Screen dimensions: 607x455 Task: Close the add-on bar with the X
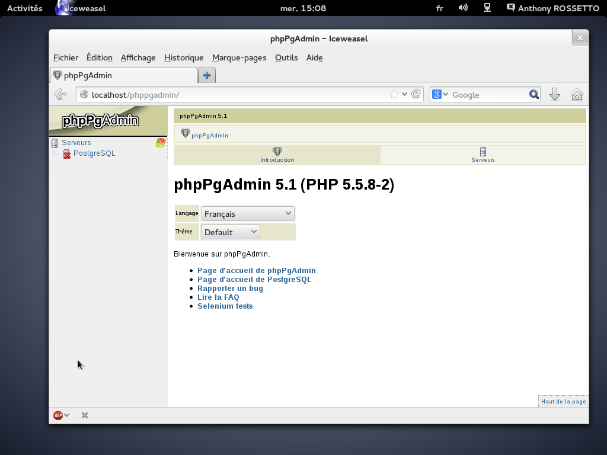coord(85,415)
